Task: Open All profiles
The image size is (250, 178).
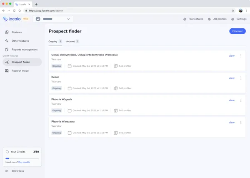Action: click(x=220, y=19)
